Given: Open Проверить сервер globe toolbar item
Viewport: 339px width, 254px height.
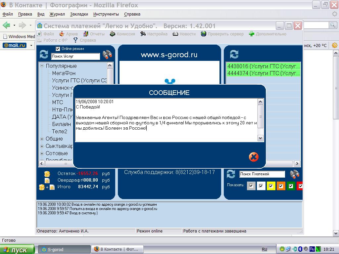Looking at the screenshot, I should point(222,34).
